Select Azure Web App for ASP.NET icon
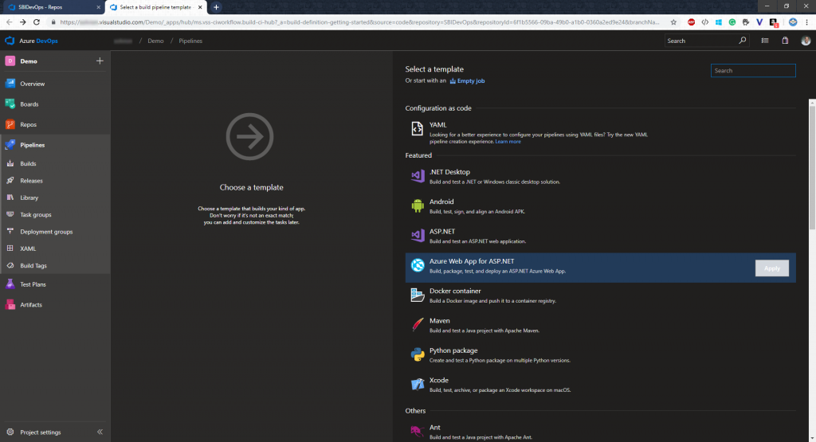This screenshot has height=442, width=816. (418, 265)
